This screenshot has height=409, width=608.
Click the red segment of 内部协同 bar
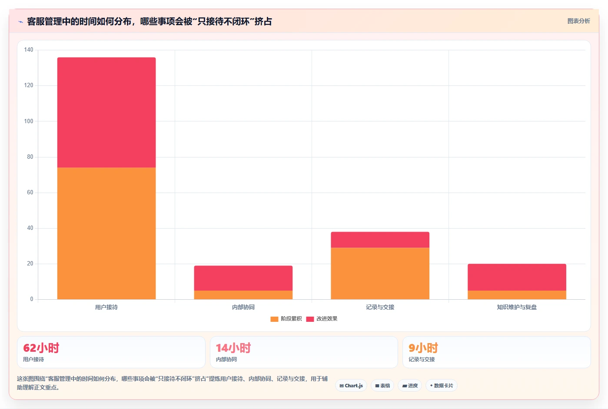click(243, 278)
